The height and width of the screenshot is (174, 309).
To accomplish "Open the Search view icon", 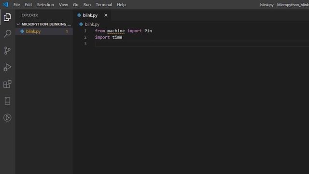I will (7, 34).
